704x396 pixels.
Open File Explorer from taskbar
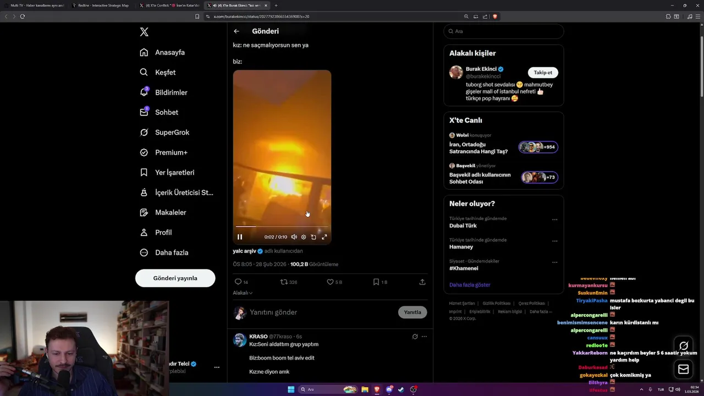pos(365,389)
